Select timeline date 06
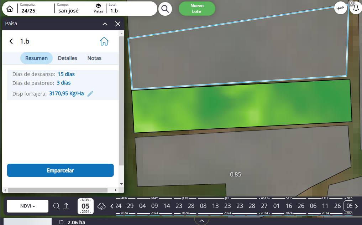 point(313,206)
